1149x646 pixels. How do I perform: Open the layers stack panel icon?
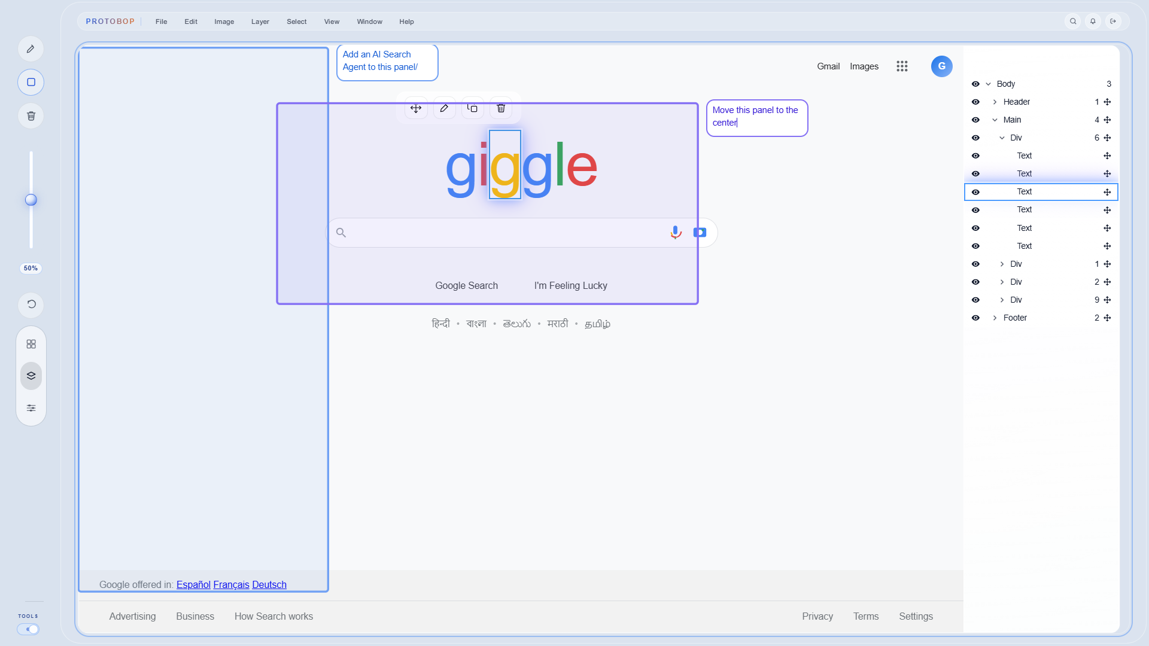tap(31, 376)
